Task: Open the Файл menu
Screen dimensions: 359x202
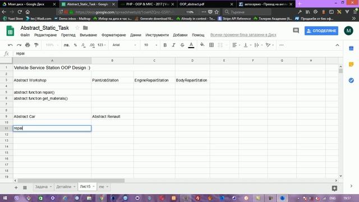Action: (x=25, y=35)
